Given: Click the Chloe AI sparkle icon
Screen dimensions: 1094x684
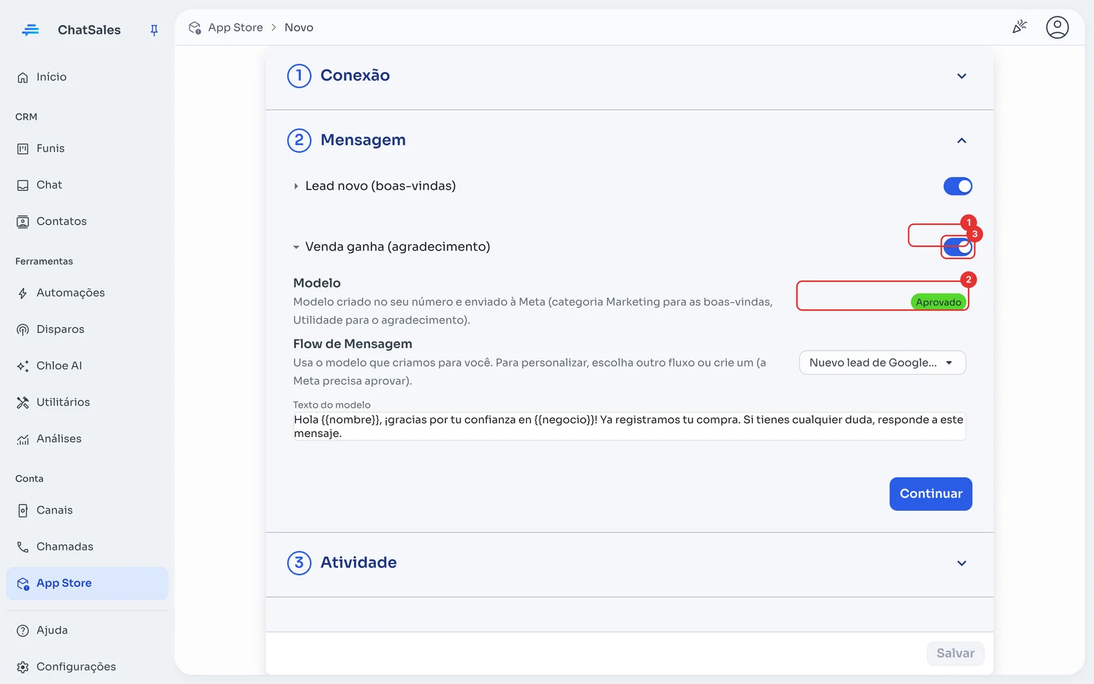Looking at the screenshot, I should 23,366.
